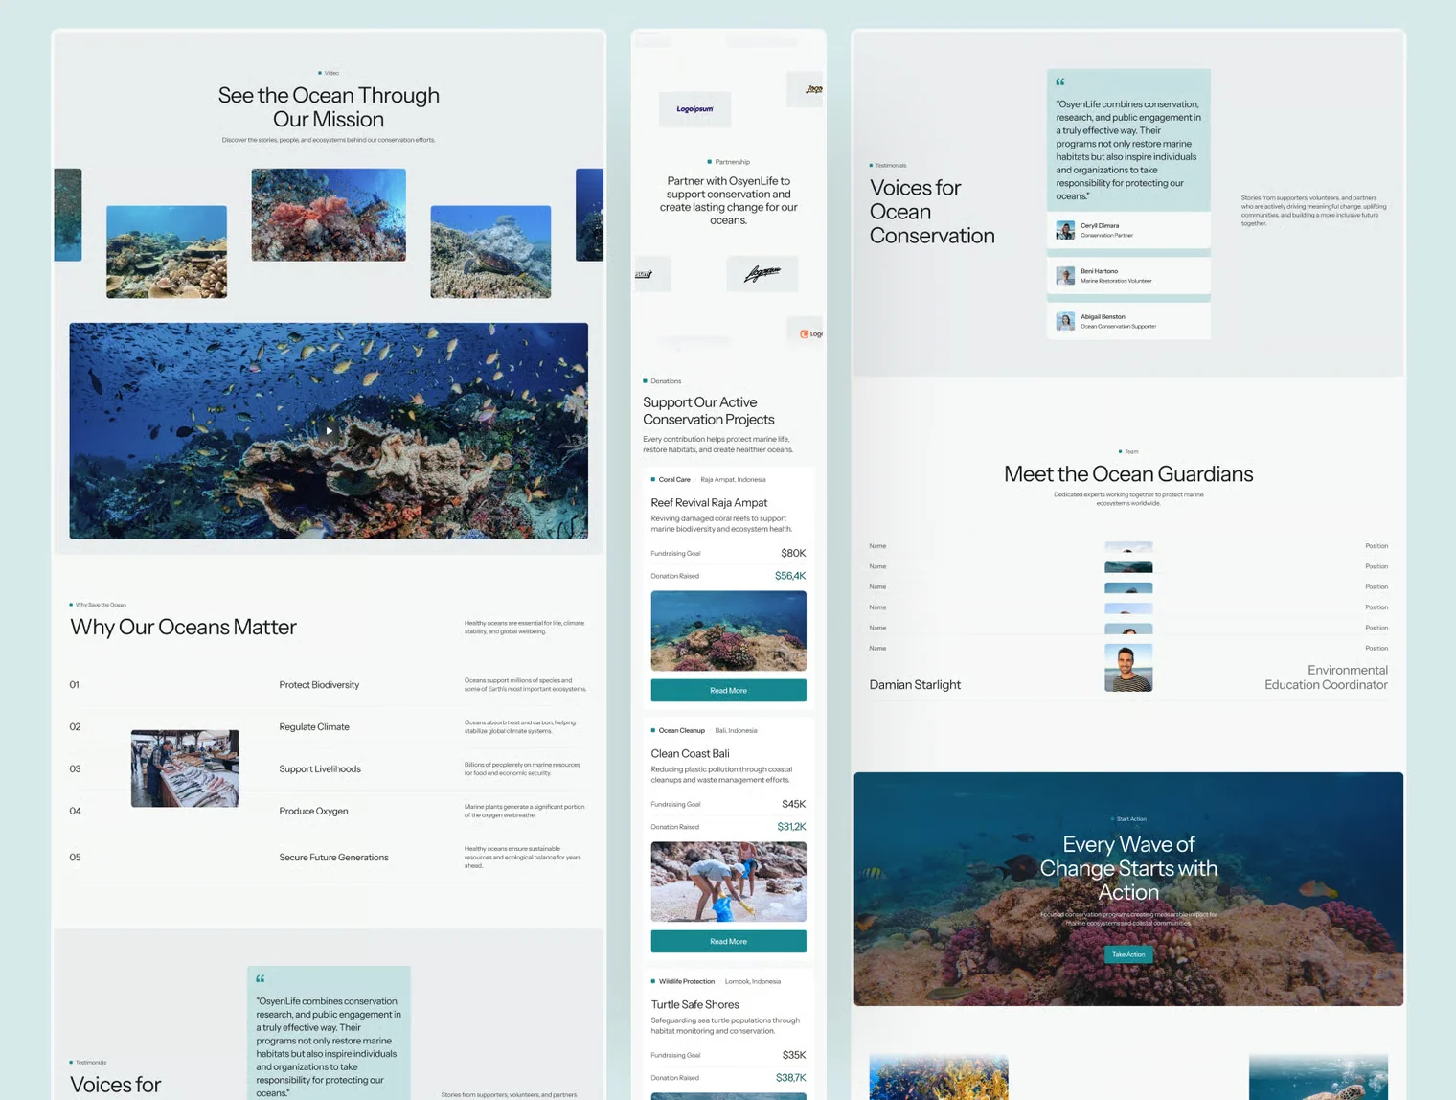
Task: Click the Meet the Ocean Guardians heading
Action: click(1128, 474)
